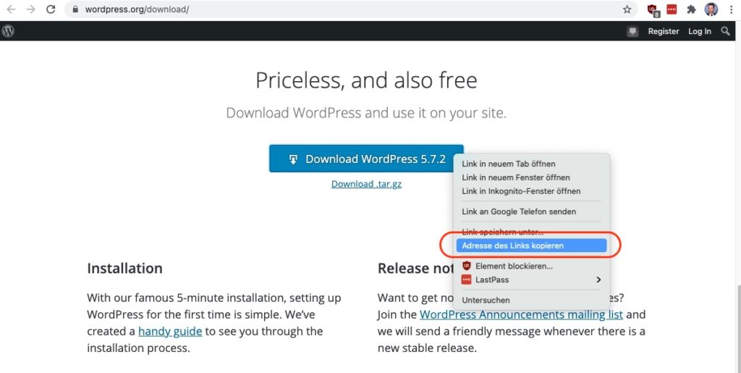Click the WordPress logo in the admin bar
This screenshot has height=373, width=741.
click(8, 31)
